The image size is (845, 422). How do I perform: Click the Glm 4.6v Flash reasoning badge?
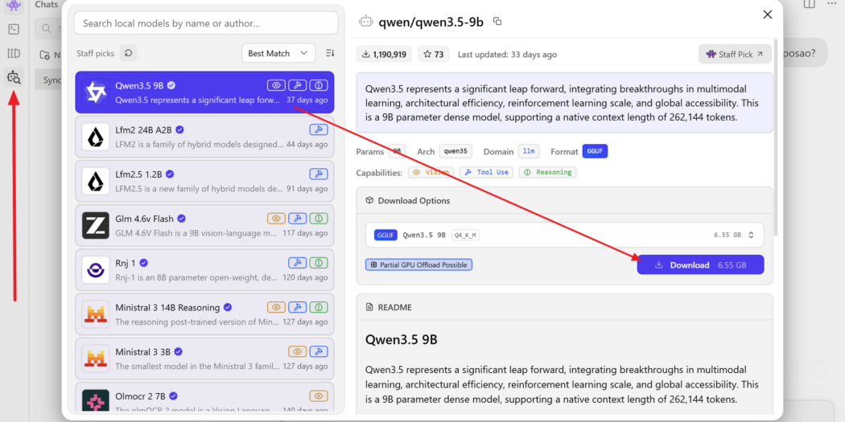coord(319,219)
